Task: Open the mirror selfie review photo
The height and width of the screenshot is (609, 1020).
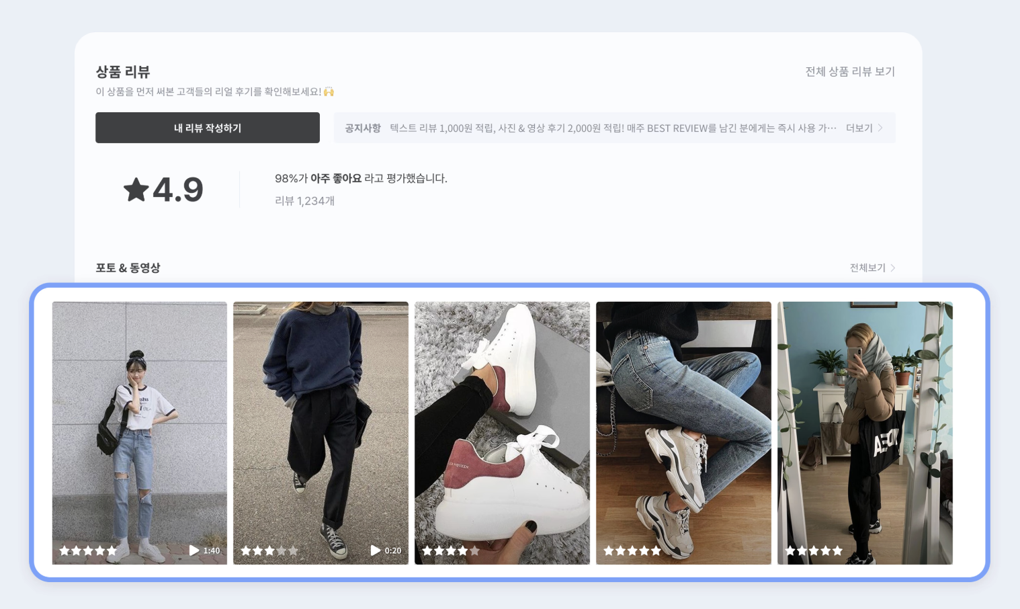Action: pyautogui.click(x=865, y=433)
